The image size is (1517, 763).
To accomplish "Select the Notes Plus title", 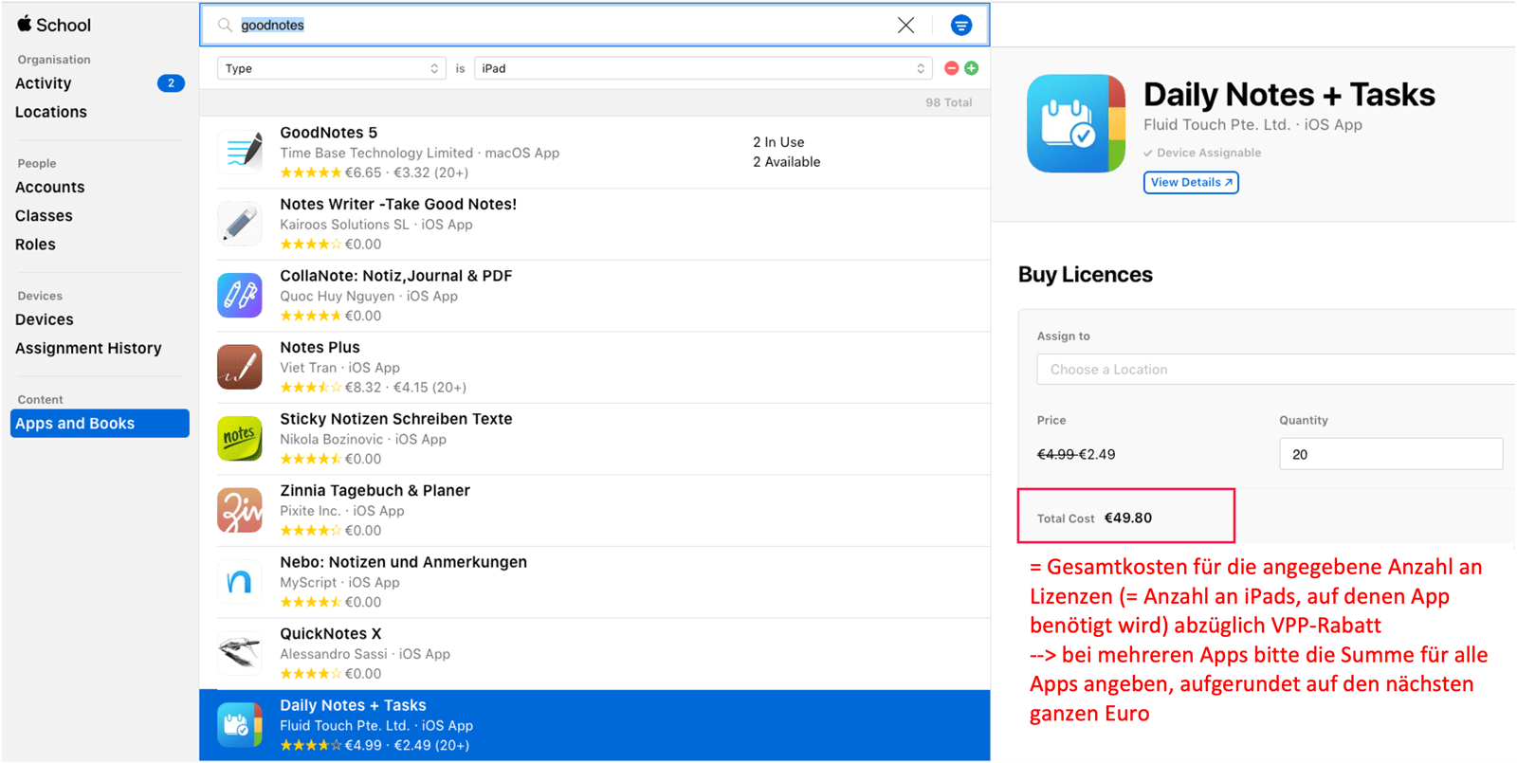I will tap(320, 347).
